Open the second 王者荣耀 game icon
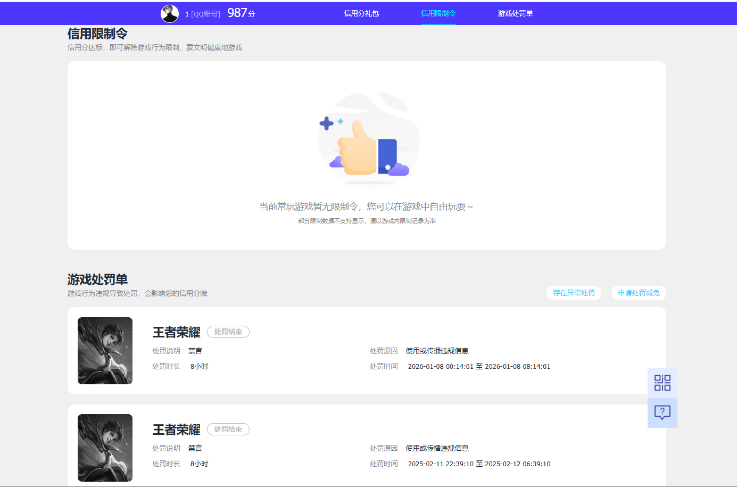This screenshot has height=487, width=737. tap(105, 448)
